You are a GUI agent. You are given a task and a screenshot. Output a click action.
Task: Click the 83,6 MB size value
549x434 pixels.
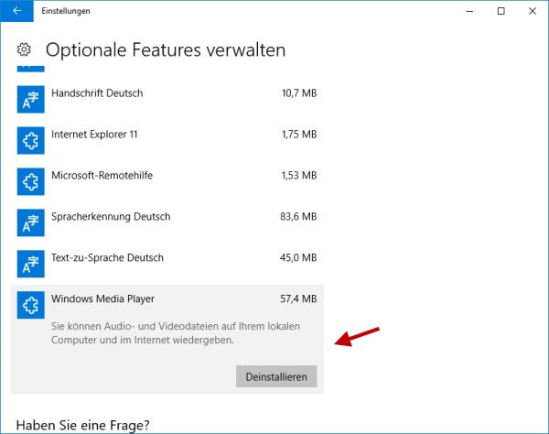(298, 216)
